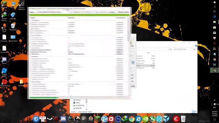Open Explorer help blue question icon
This screenshot has width=219, height=123.
[196, 46]
